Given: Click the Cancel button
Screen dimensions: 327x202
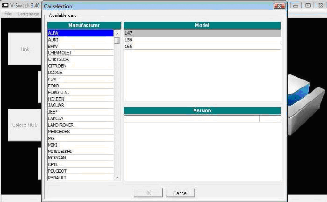Looking at the screenshot, I should point(180,193).
